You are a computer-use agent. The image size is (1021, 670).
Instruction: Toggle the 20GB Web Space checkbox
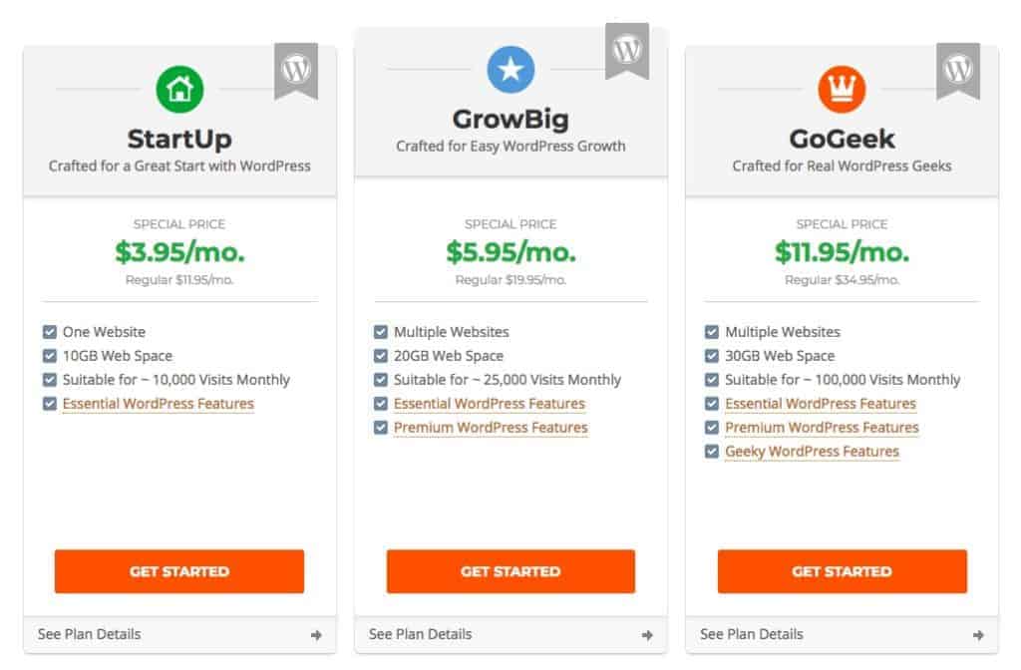click(381, 356)
